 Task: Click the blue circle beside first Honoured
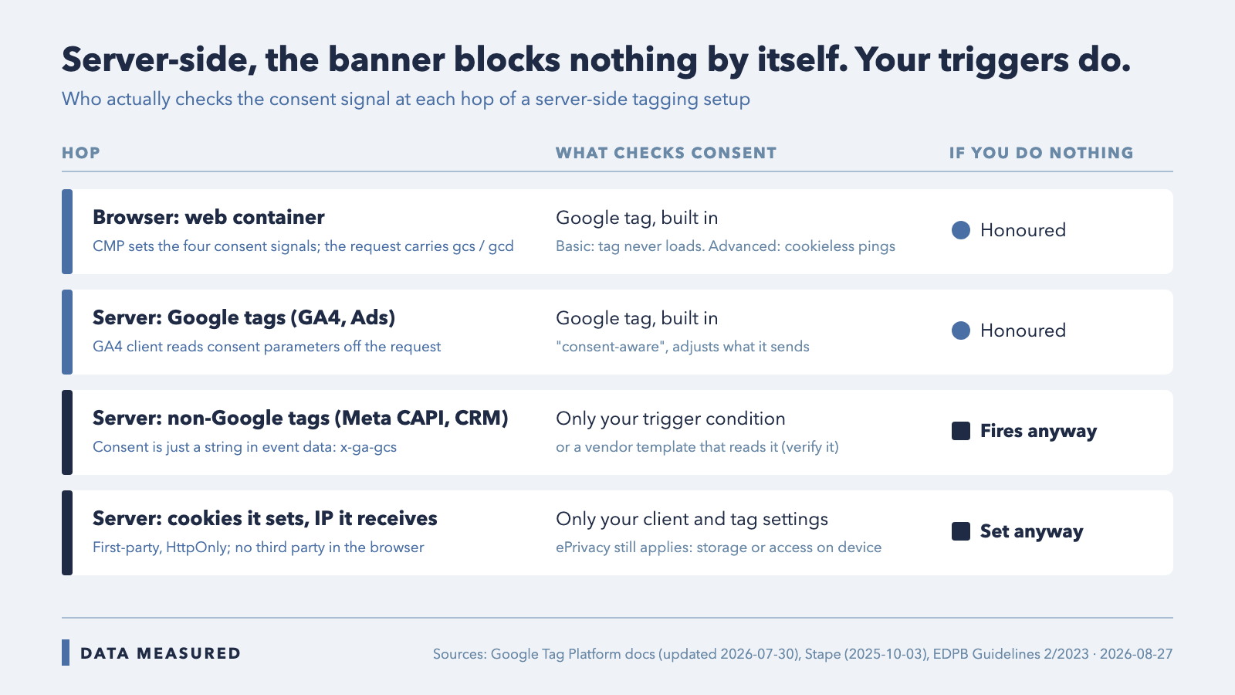(961, 230)
